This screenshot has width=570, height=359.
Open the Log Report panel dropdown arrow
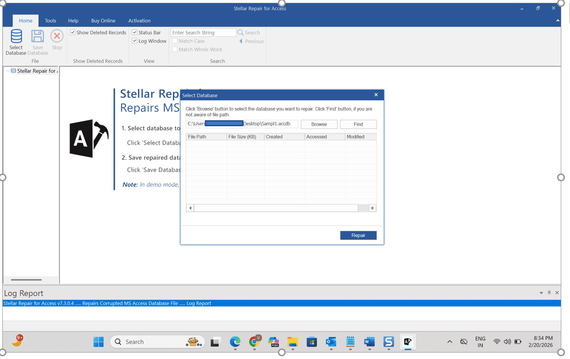click(541, 293)
